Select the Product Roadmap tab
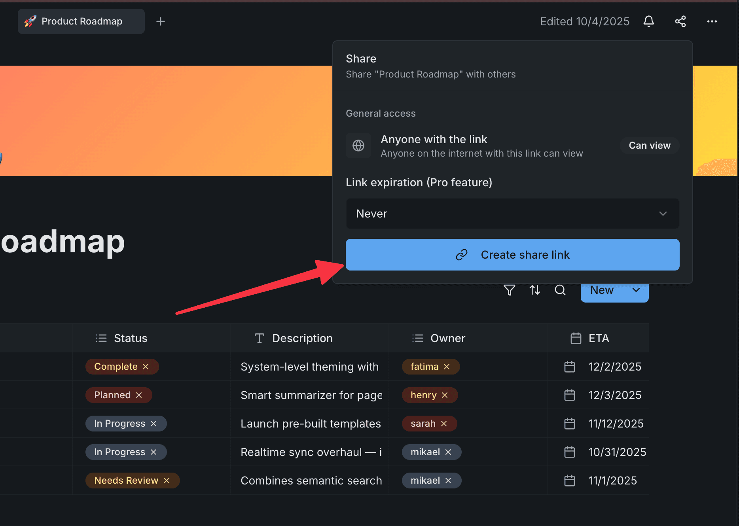The image size is (739, 526). click(81, 21)
